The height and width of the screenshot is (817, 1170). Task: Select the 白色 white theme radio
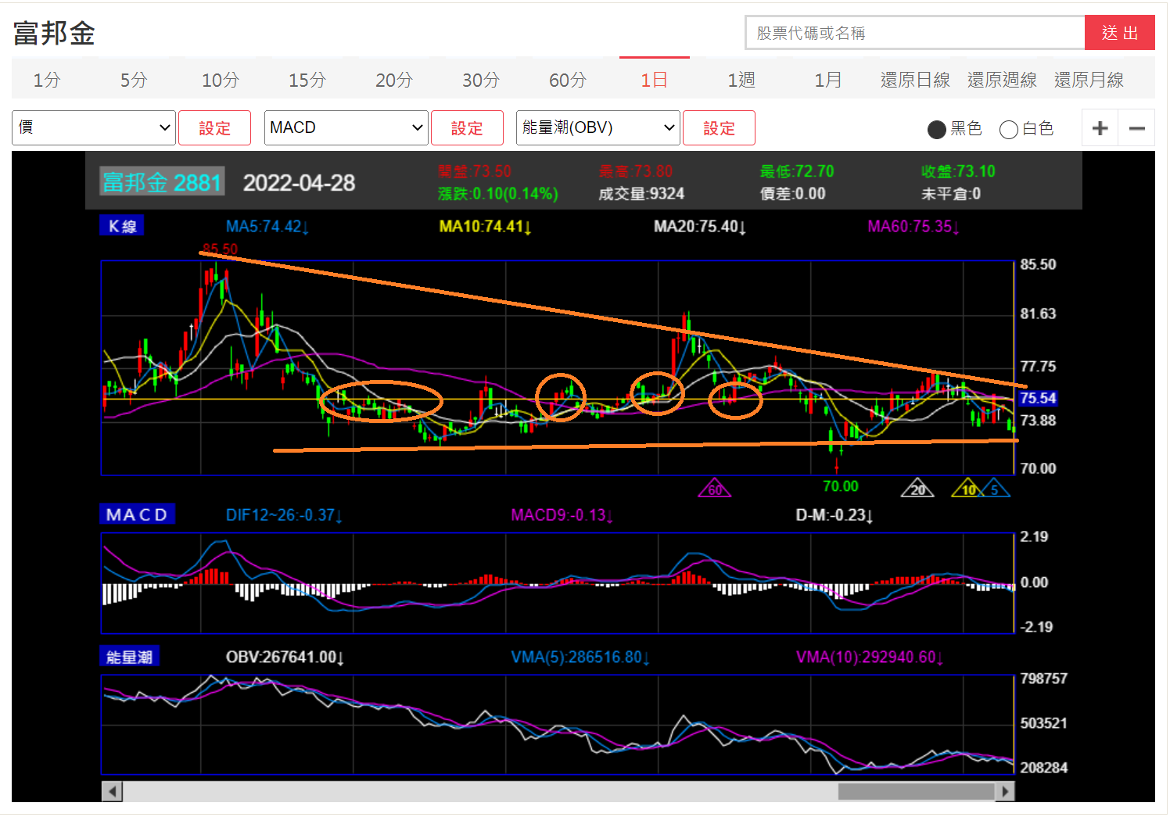click(1009, 129)
